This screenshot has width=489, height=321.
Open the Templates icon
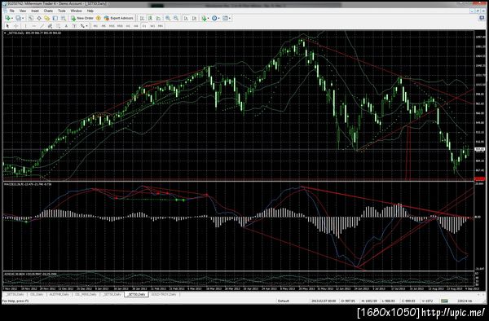225,18
